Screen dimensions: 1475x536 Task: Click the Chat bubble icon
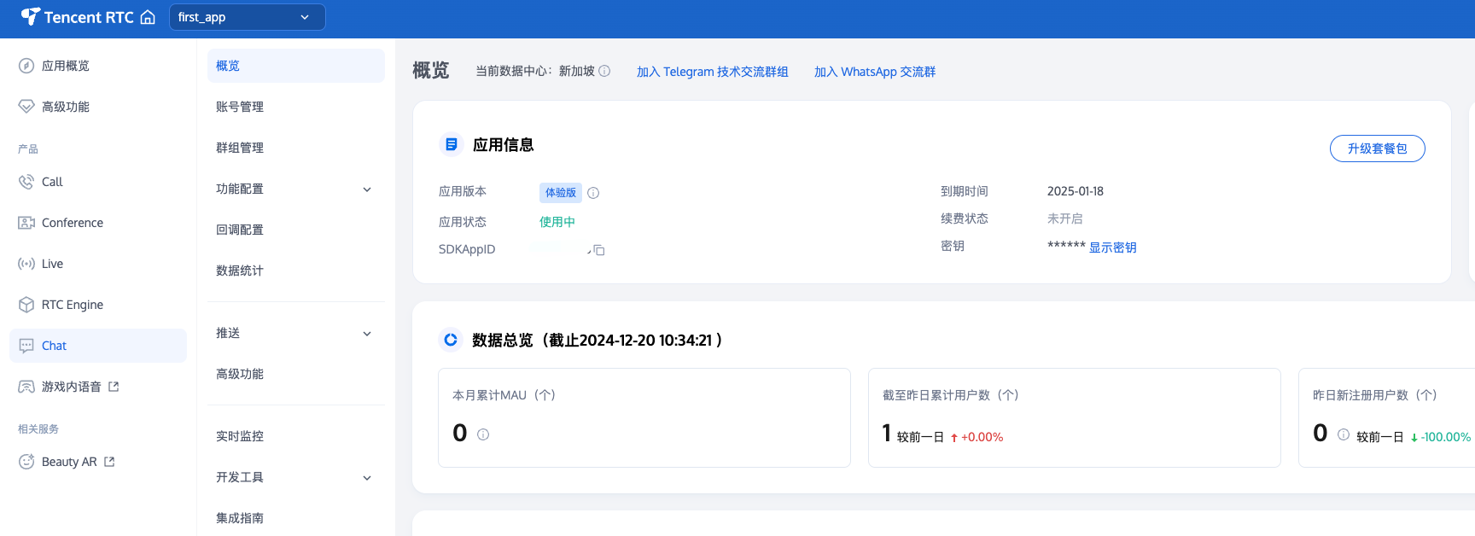[x=26, y=346]
